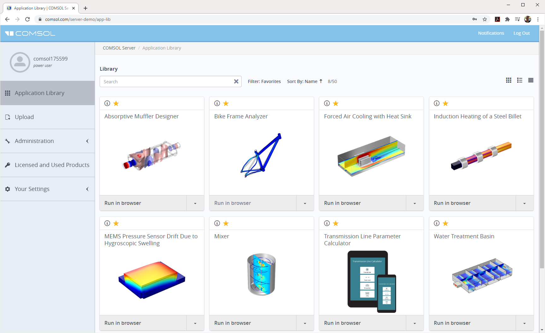Viewport: 545px width, 333px height.
Task: Run Induction Heating of Steel Billet in browser
Action: click(x=472, y=203)
